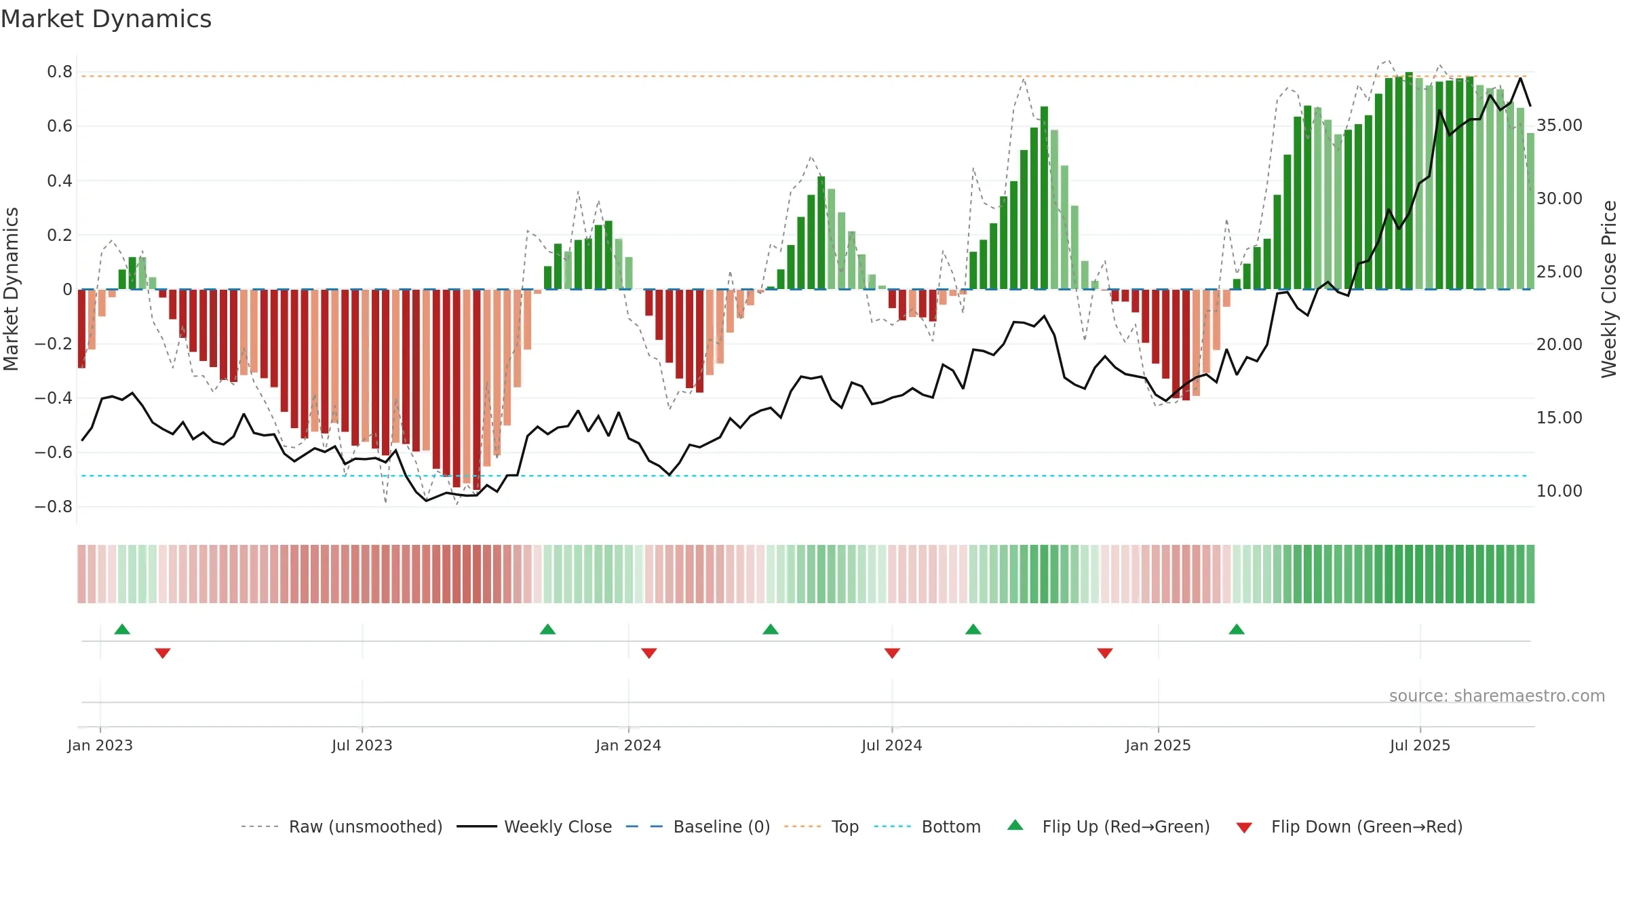Click the Weekly Close Price axis title

[1609, 289]
